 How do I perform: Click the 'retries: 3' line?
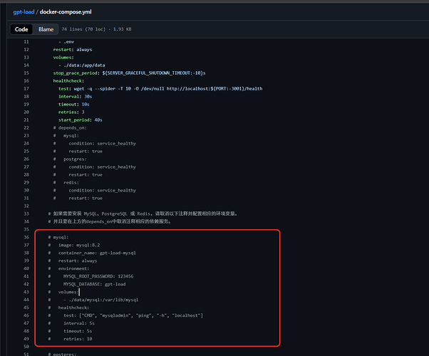coord(71,112)
